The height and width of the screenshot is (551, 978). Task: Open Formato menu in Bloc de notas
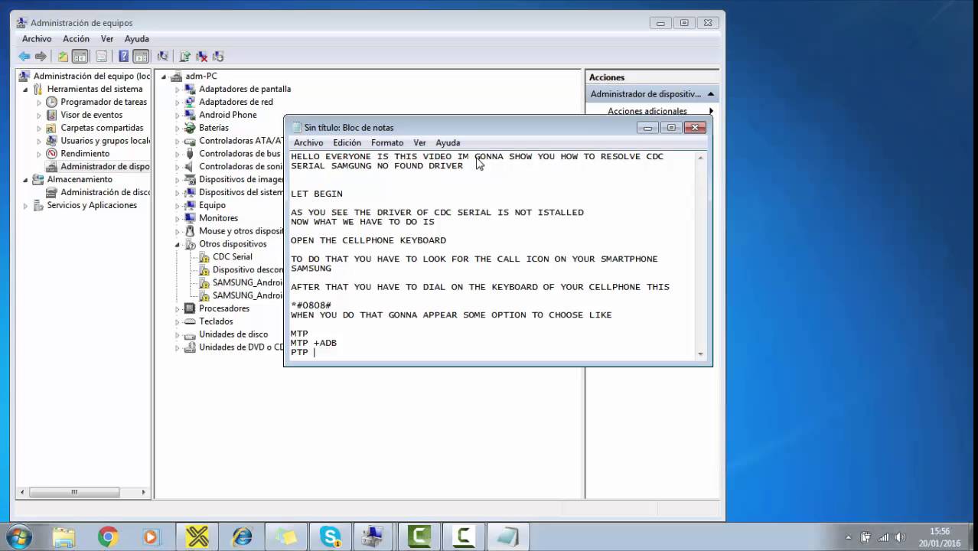387,143
